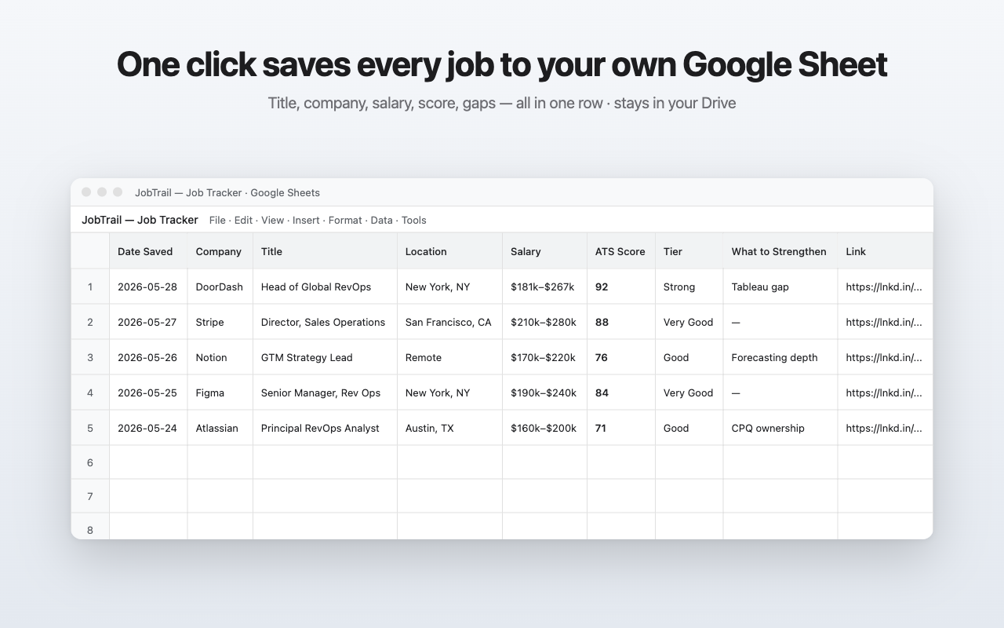The width and height of the screenshot is (1004, 628).
Task: Click the $210k–$280k salary cell
Action: pyautogui.click(x=544, y=322)
